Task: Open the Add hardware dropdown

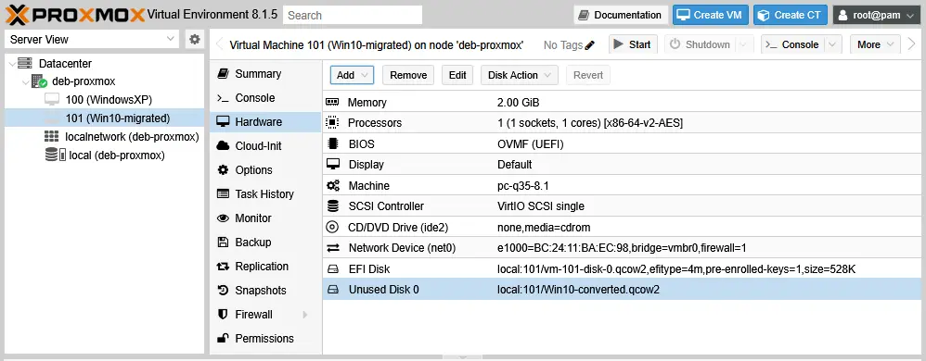Action: (352, 75)
